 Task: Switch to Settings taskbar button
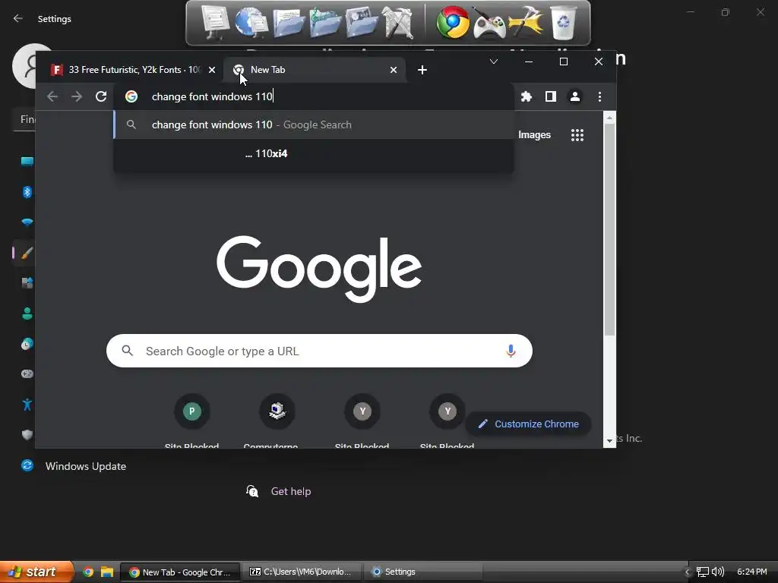[x=423, y=572]
